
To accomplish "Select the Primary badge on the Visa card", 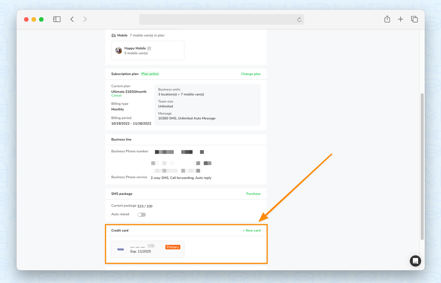I will coord(173,247).
